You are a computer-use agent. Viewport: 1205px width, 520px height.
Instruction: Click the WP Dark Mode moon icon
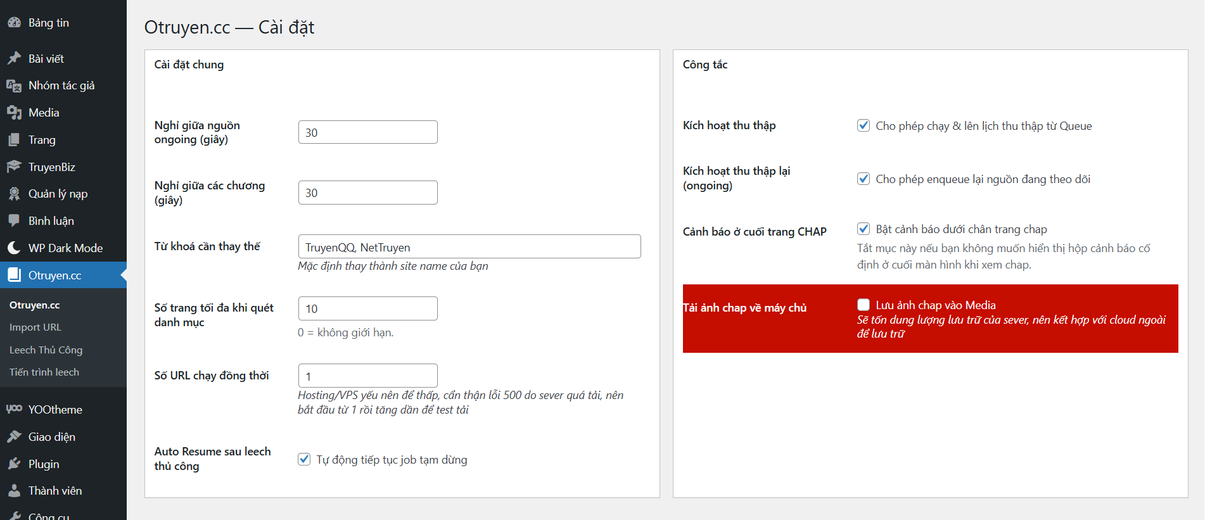click(x=14, y=248)
